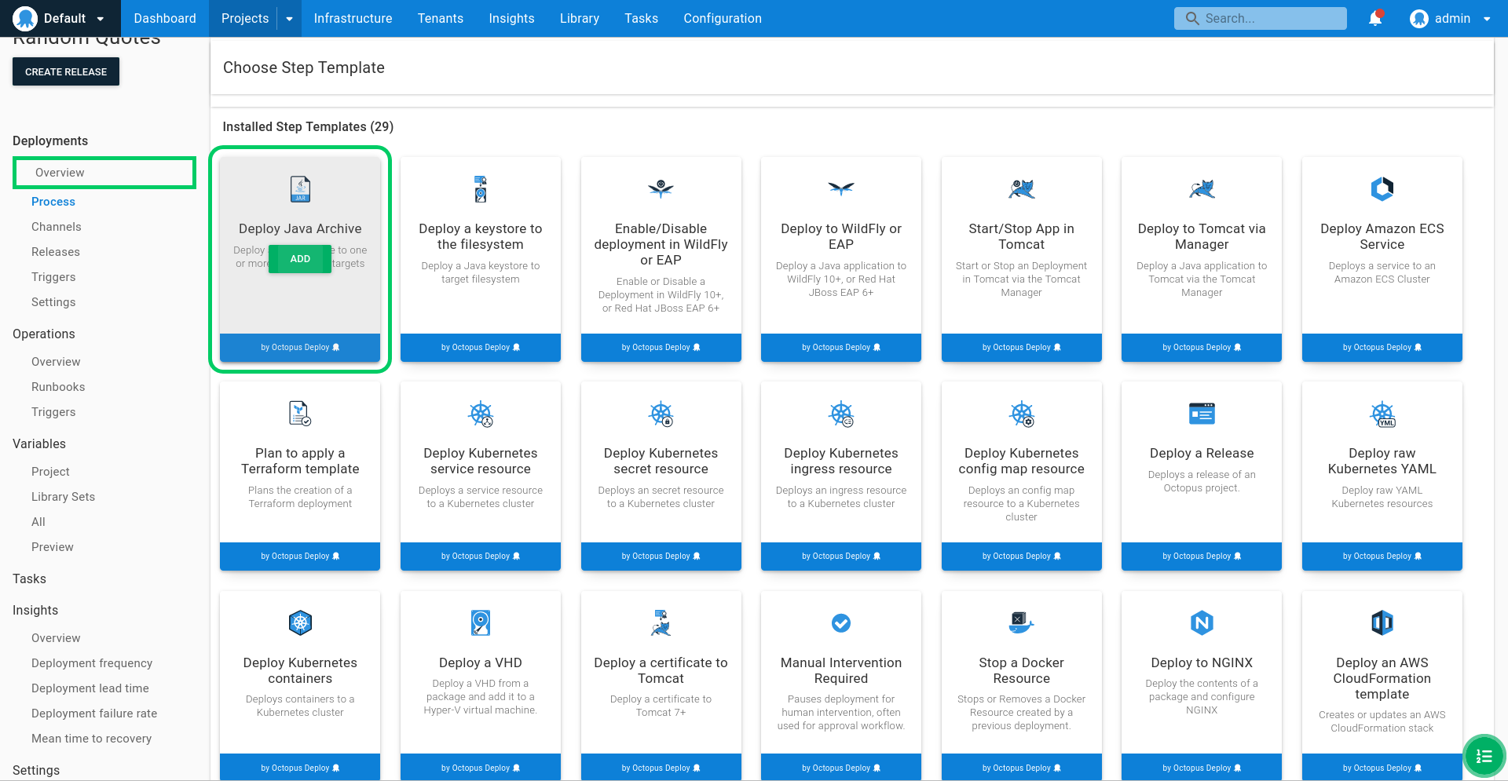
Task: Click the Terraform plan template icon
Action: 300,413
